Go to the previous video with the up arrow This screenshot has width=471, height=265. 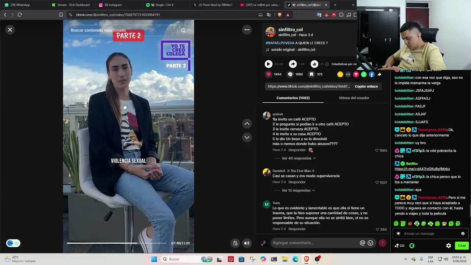(x=247, y=124)
